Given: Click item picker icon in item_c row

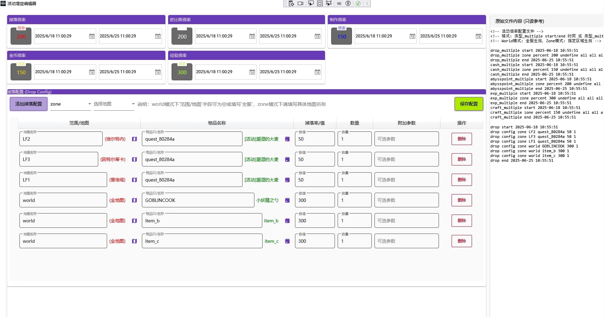Looking at the screenshot, I should 287,241.
